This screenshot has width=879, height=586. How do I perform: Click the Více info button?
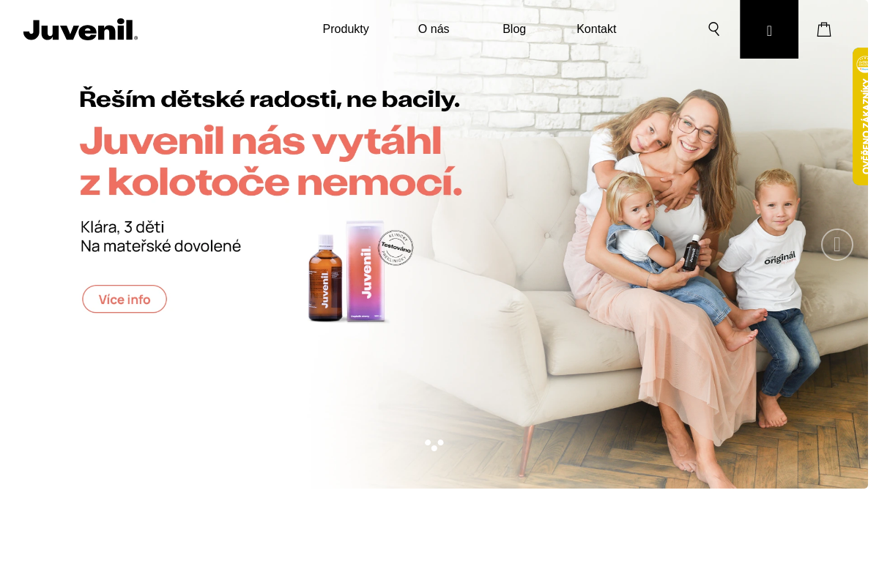coord(125,299)
